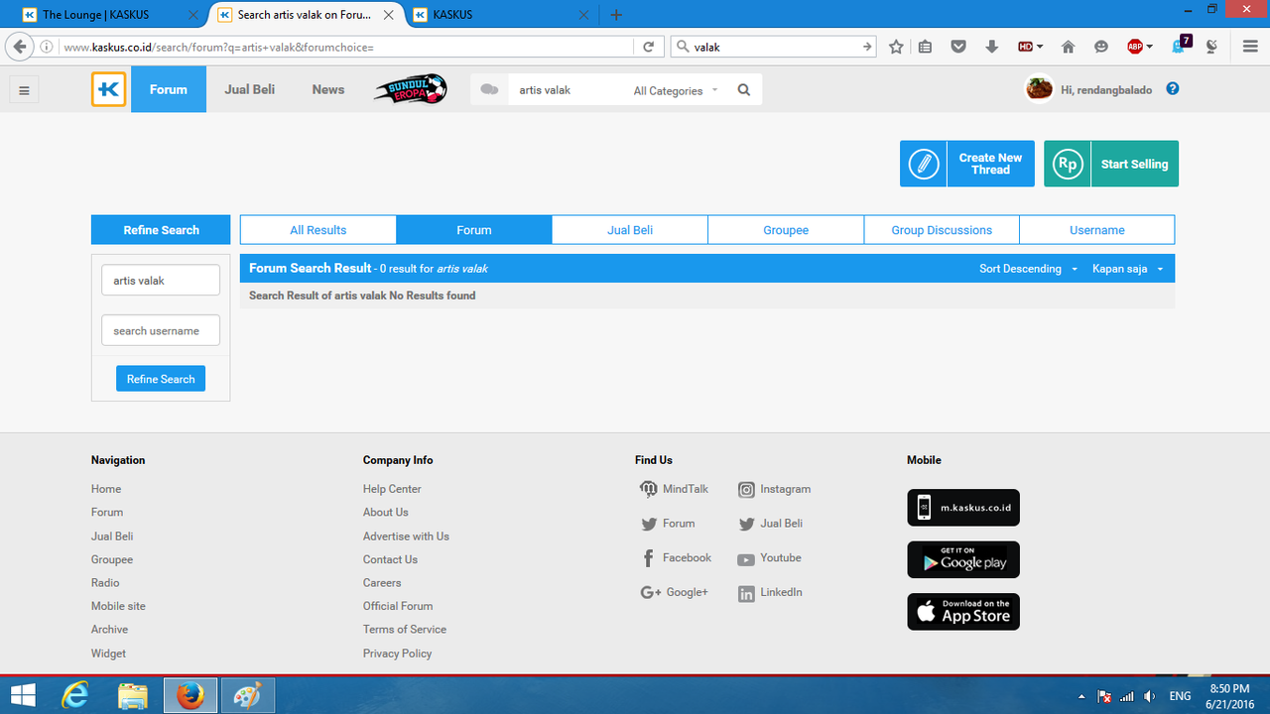Screen dimensions: 1270x714
Task: Click Forum in the top navigation
Action: point(169,89)
